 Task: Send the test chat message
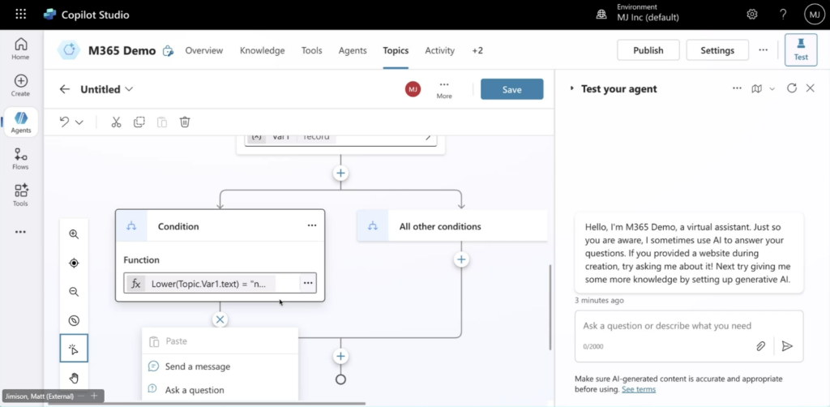click(788, 346)
